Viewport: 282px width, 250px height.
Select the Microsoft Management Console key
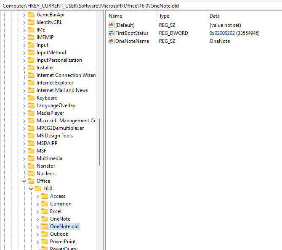(x=66, y=121)
